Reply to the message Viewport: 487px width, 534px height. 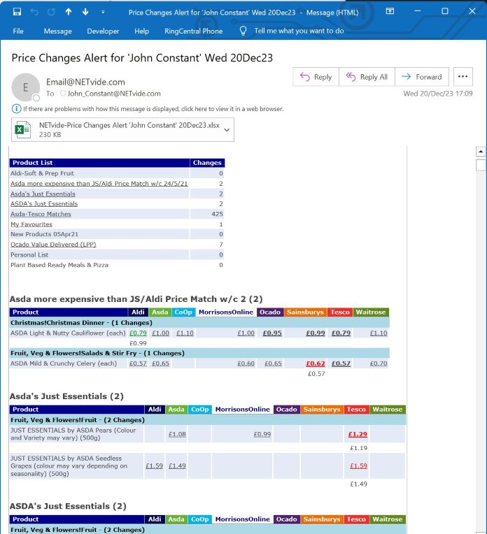click(316, 77)
